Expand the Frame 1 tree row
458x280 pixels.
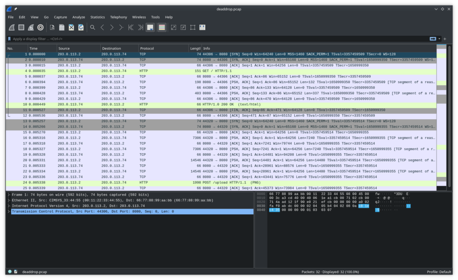8,195
